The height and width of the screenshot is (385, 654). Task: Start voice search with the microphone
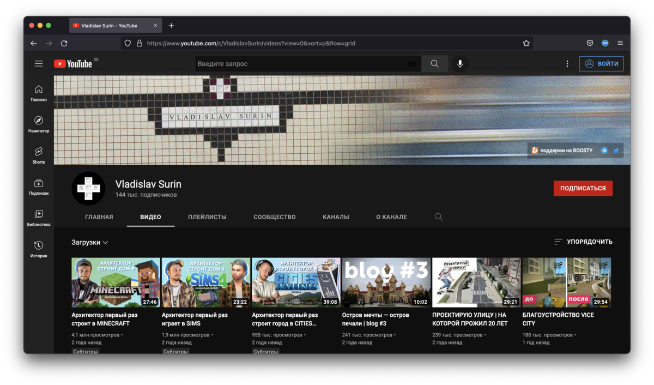[460, 64]
